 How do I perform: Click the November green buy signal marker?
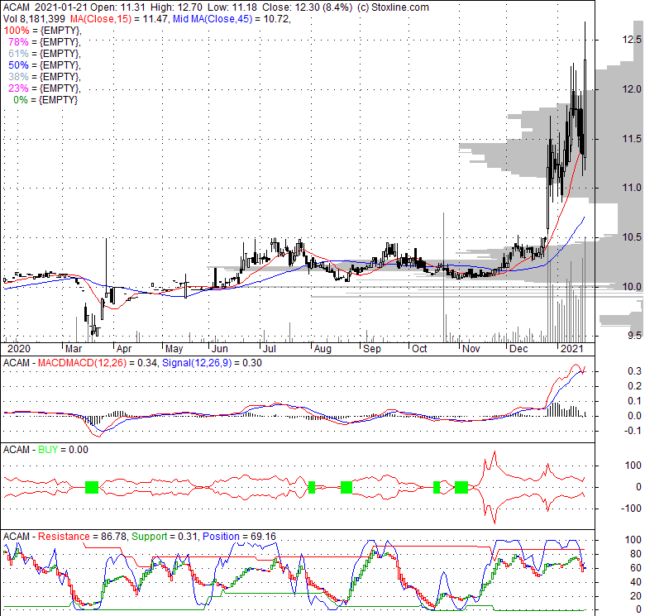tap(461, 487)
